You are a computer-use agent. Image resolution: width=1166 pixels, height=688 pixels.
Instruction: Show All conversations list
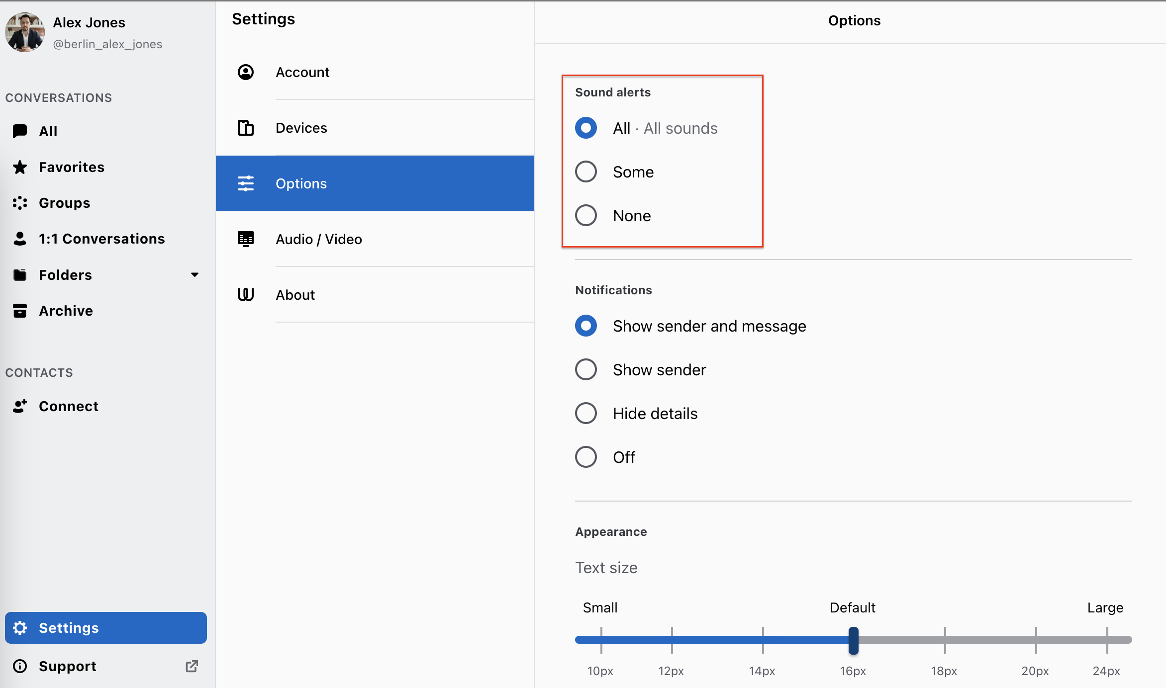[x=105, y=131]
